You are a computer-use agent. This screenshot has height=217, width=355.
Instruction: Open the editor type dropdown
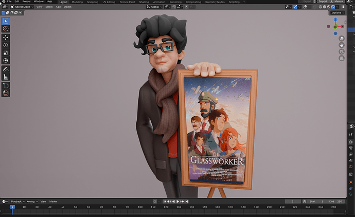[5, 7]
